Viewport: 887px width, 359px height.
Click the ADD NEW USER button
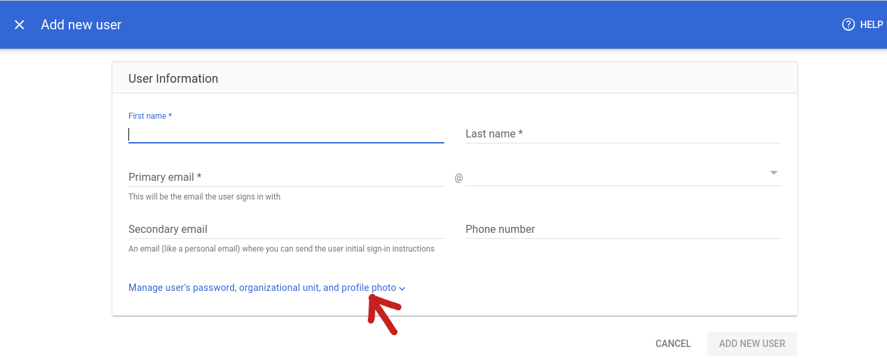752,344
